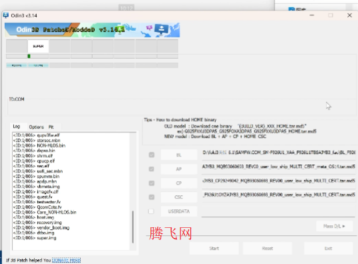Toggle the CSC file checkbox
358x264 pixels.
pos(152,197)
